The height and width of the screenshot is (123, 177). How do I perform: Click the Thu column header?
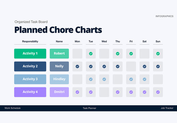coord(118,41)
